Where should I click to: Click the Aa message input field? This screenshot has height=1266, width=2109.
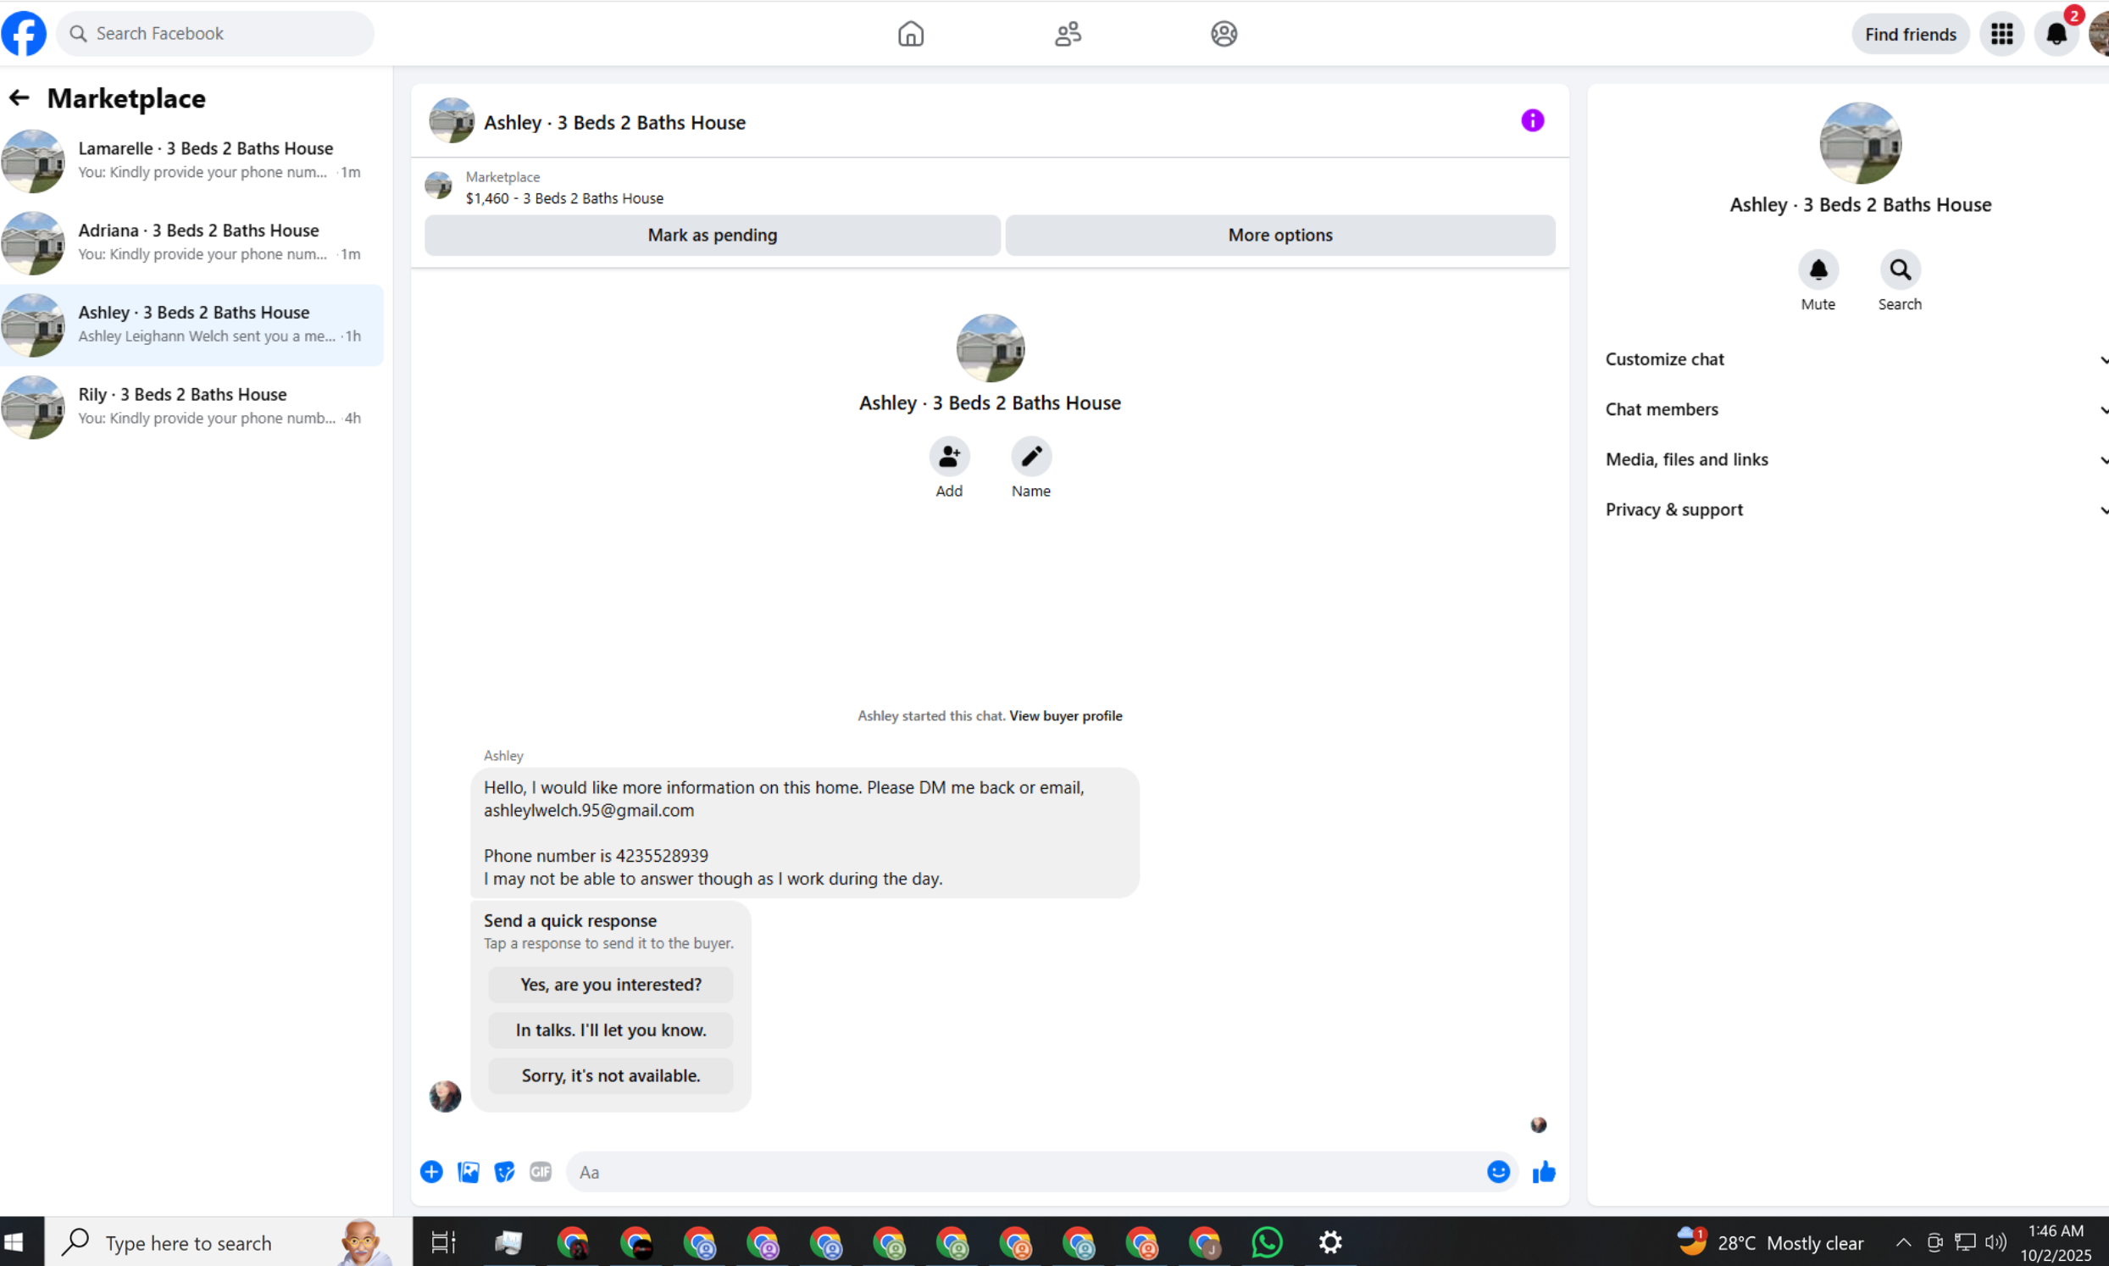point(1024,1172)
